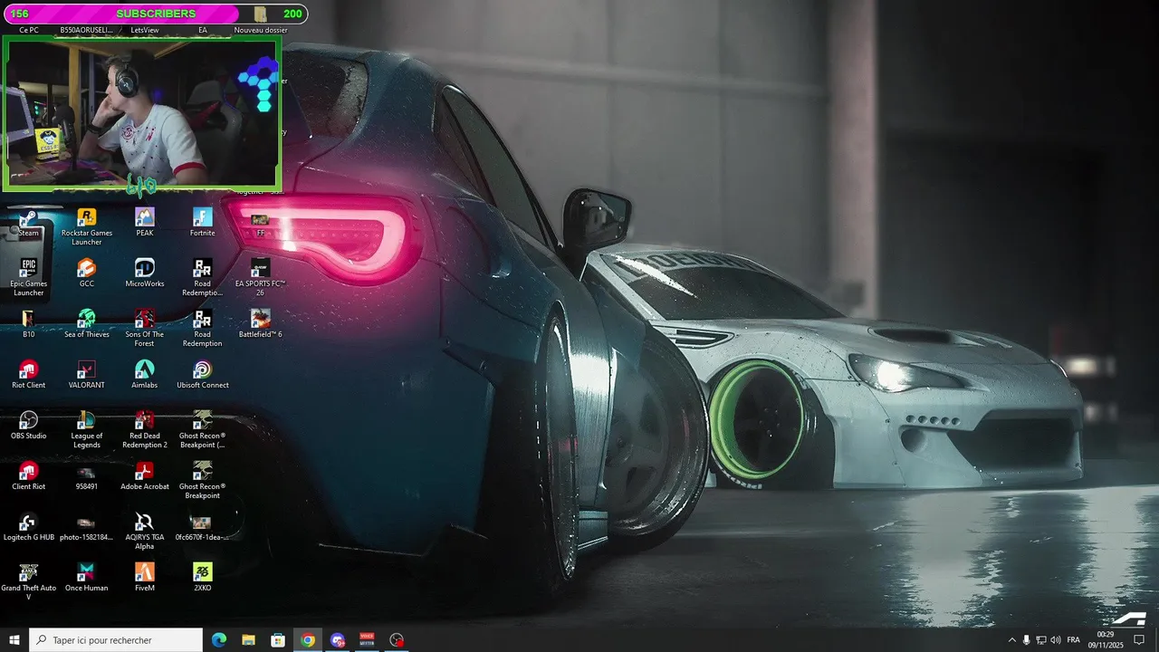Open Microsoft Store from the taskbar
Viewport: 1159px width, 652px height.
[278, 640]
